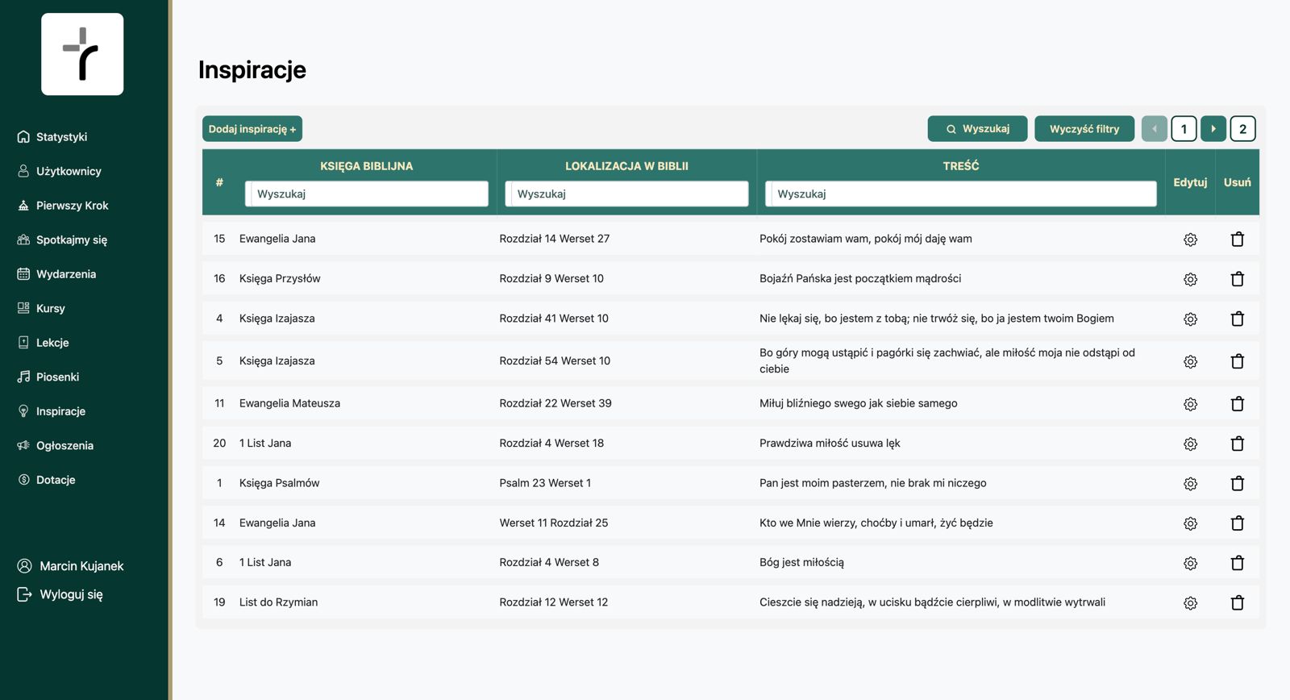Open edit gear for row 15 Ewangelia Jana

1190,240
